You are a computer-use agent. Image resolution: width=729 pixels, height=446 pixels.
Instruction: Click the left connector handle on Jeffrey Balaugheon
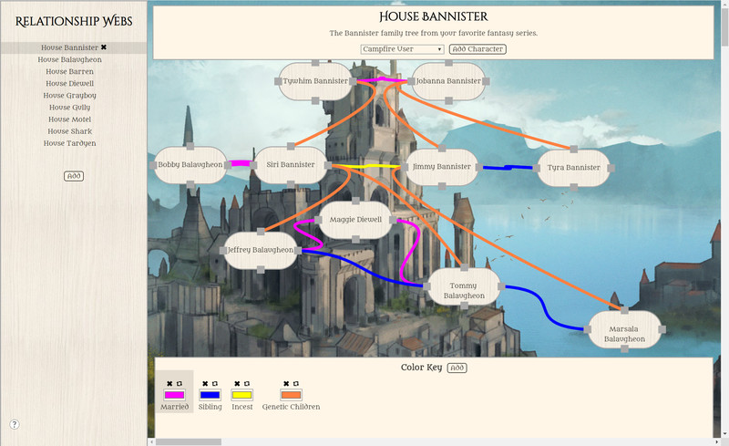(x=223, y=251)
